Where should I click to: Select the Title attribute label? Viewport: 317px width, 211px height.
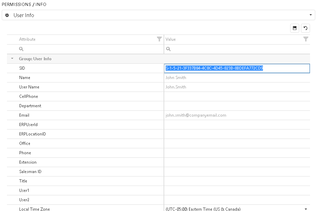click(23, 181)
